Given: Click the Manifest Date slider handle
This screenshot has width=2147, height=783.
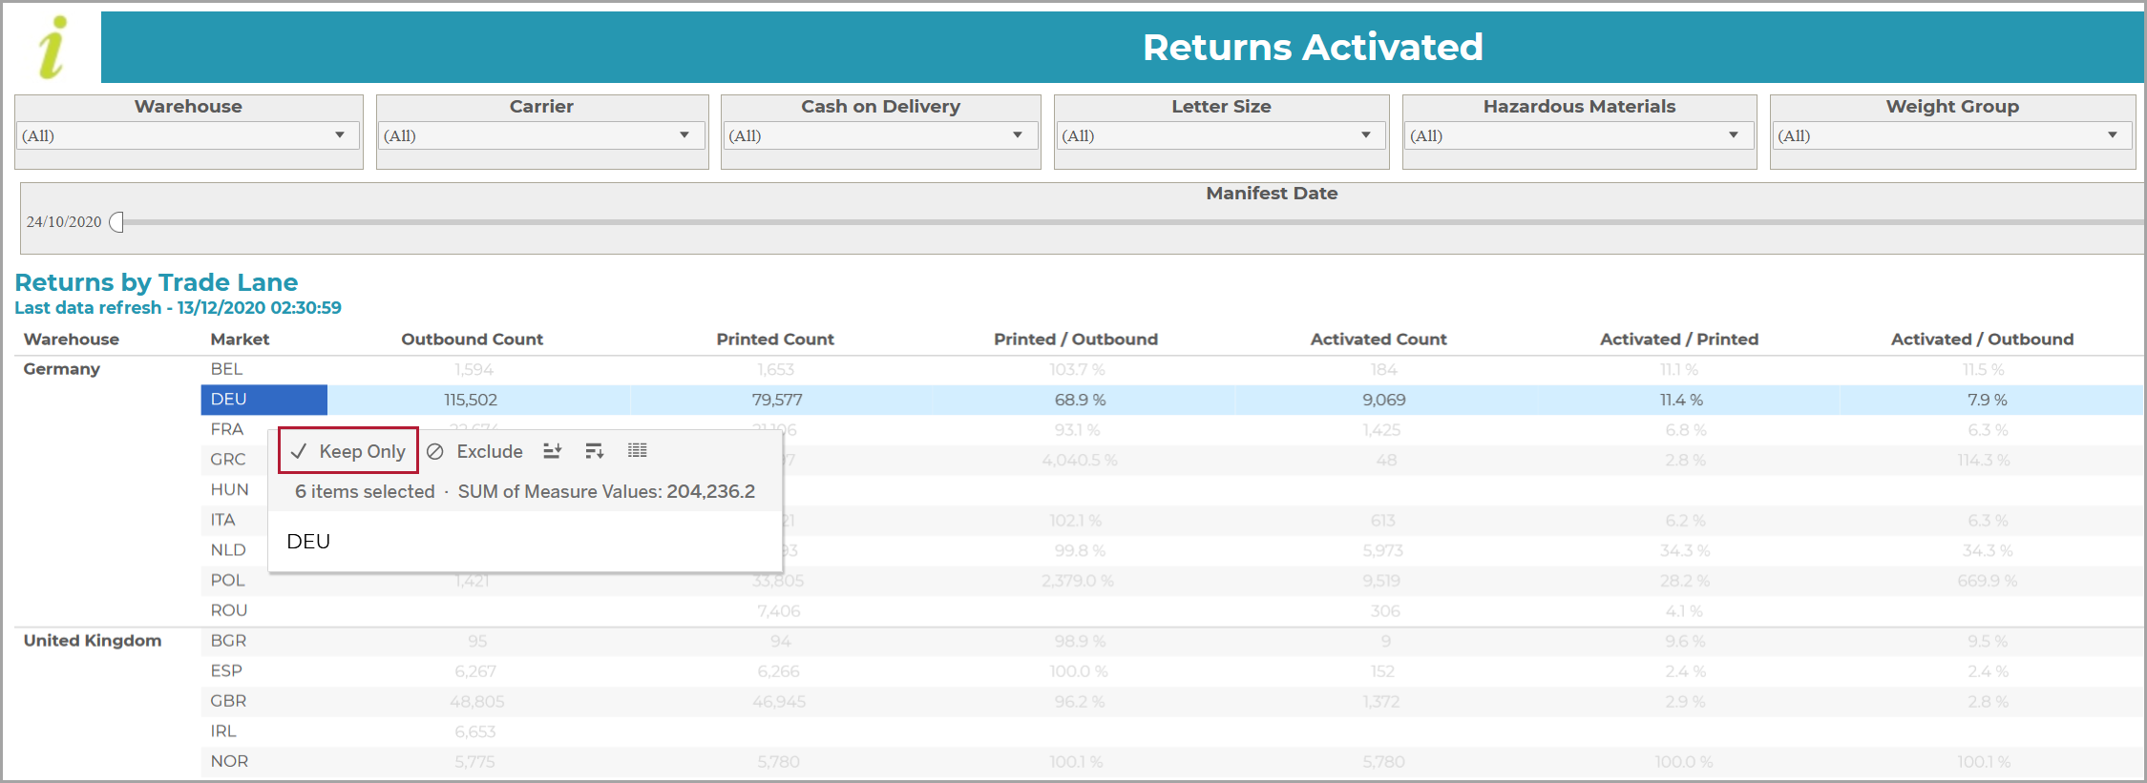Looking at the screenshot, I should 116,222.
